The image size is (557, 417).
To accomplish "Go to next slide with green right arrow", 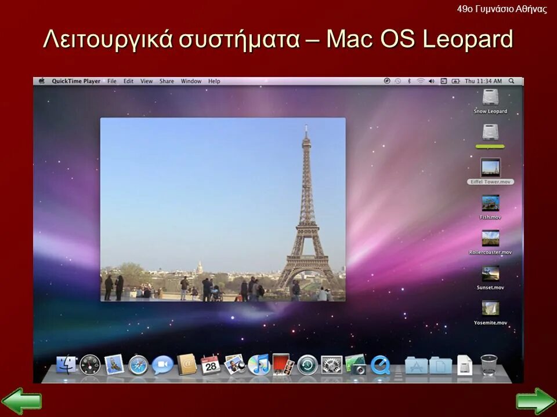I will [x=536, y=401].
